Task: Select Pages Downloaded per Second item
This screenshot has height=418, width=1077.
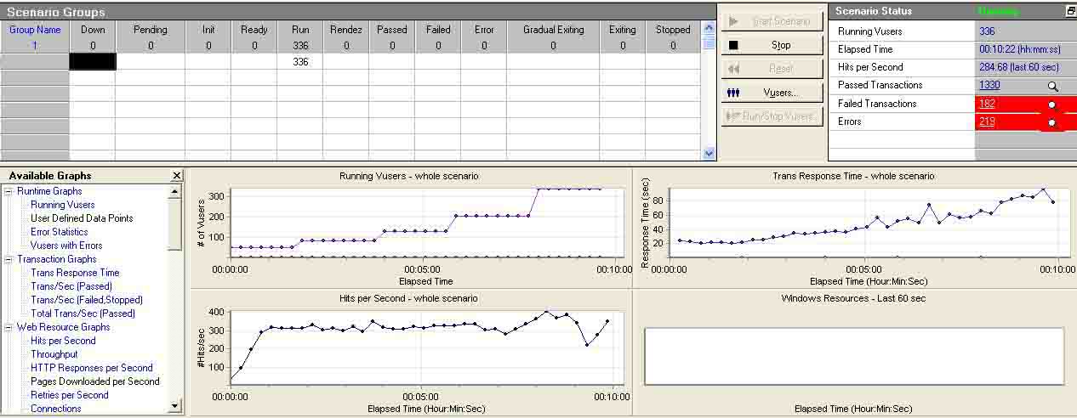Action: point(95,381)
